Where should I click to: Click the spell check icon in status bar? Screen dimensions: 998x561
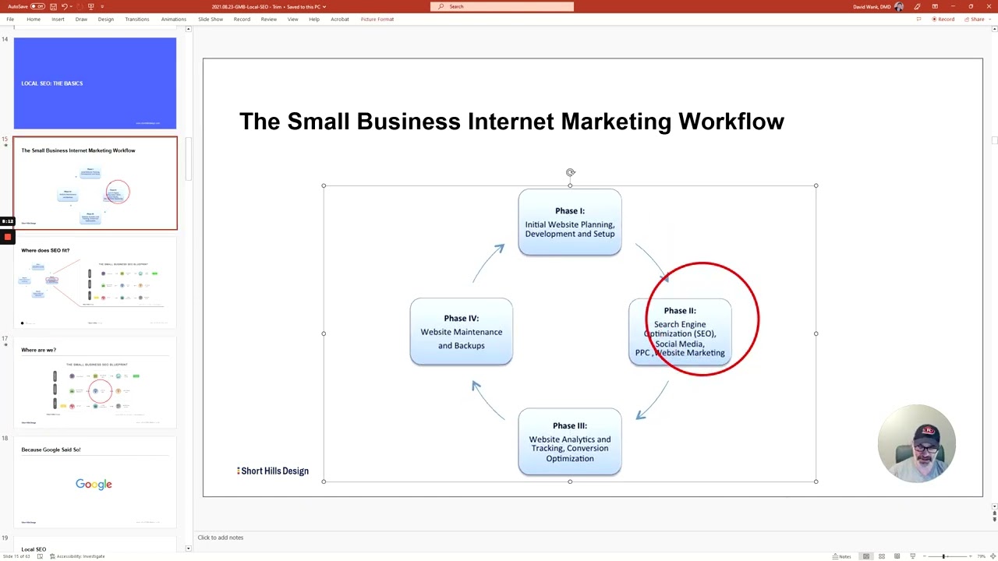[x=41, y=556]
